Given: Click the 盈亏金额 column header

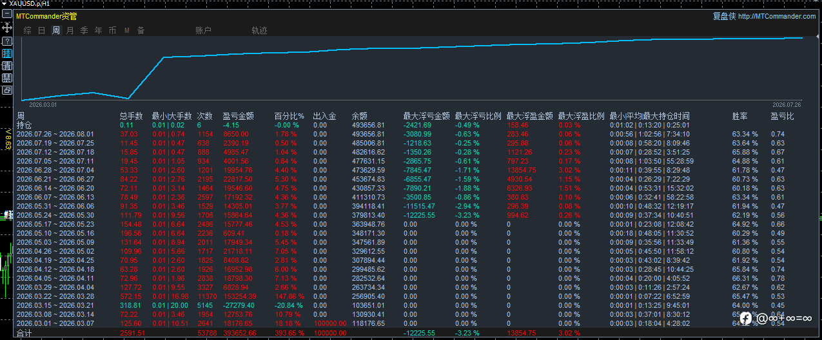Looking at the screenshot, I should pyautogui.click(x=239, y=117).
